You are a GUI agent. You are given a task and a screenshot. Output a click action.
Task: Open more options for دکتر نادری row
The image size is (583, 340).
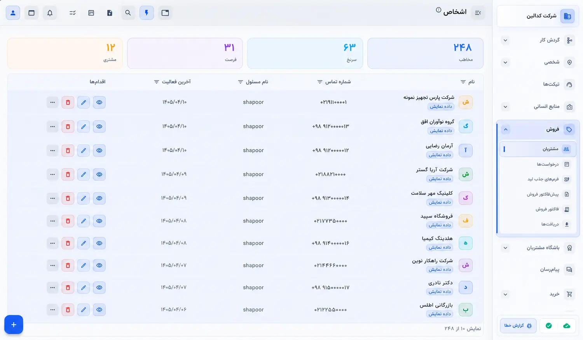(x=52, y=287)
